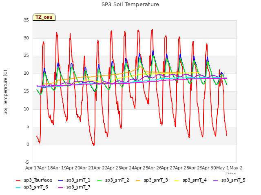261x195 pixels.
Task: Click the Apr 27 x-axis tick label
Action: [168, 168]
